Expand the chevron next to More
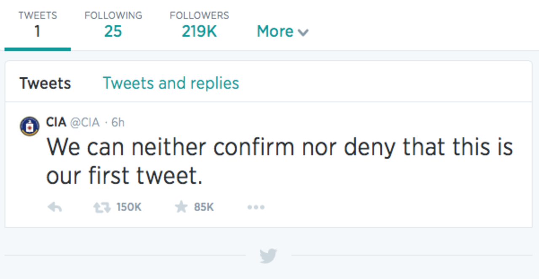 tap(304, 32)
